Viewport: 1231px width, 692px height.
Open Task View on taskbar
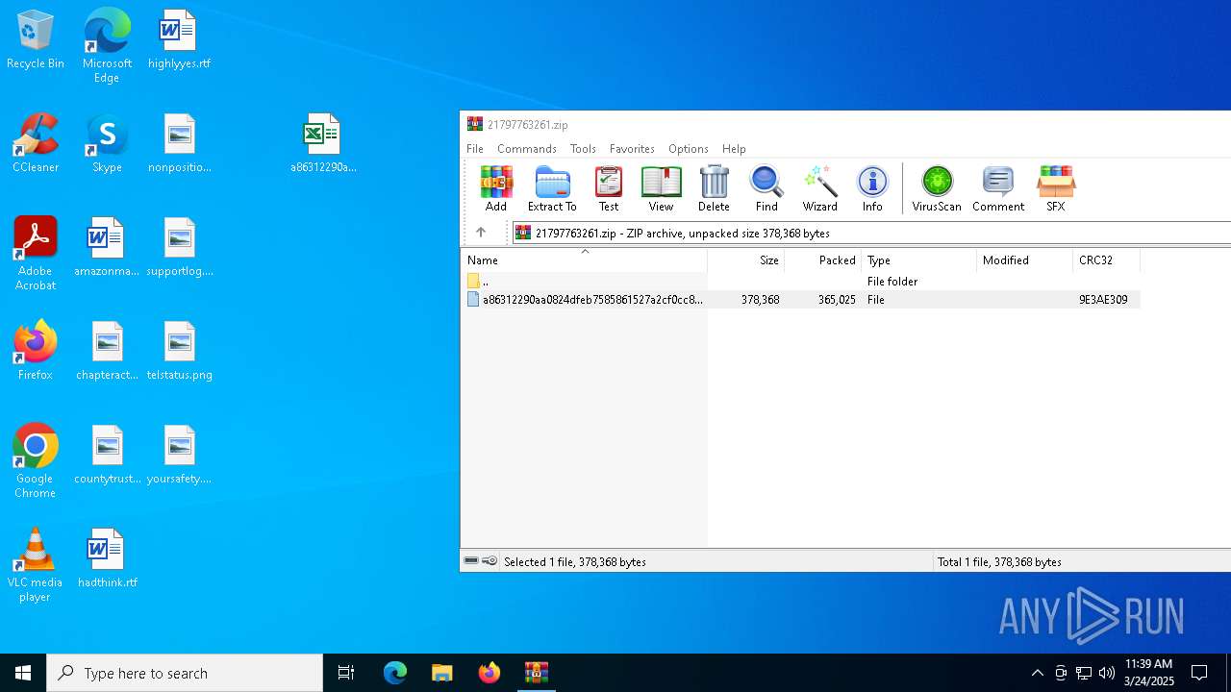point(346,673)
